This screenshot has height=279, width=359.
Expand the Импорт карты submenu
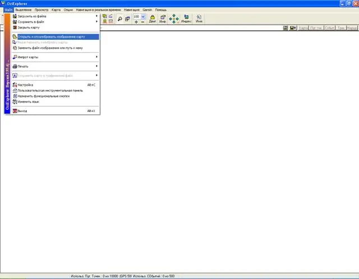[56, 57]
